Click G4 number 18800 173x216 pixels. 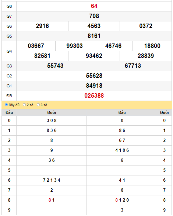point(152,46)
